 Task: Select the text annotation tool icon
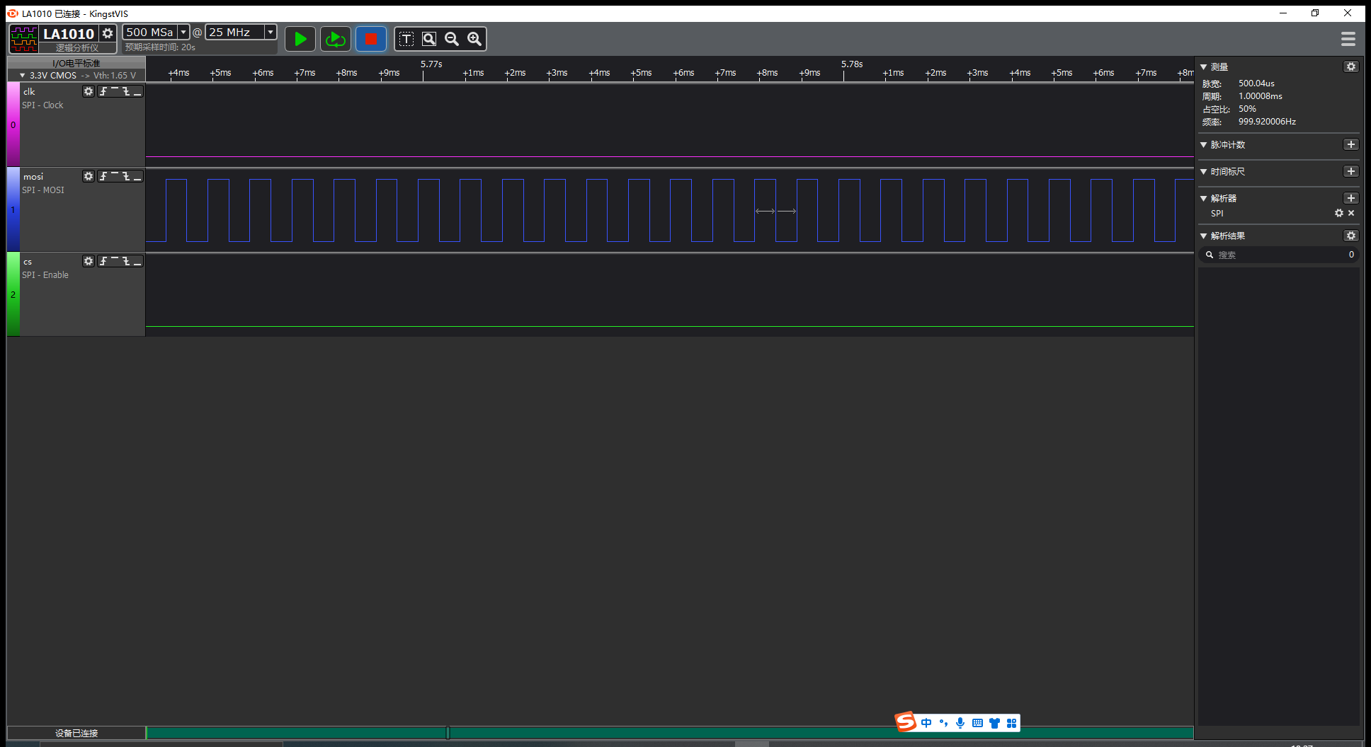click(x=406, y=39)
